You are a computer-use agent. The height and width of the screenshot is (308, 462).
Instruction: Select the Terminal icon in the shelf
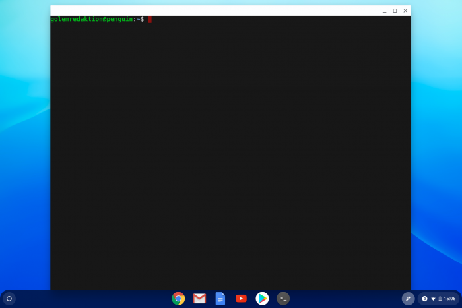[283, 299]
